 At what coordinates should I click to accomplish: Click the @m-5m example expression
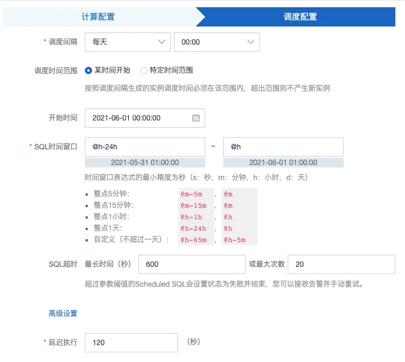coord(191,194)
